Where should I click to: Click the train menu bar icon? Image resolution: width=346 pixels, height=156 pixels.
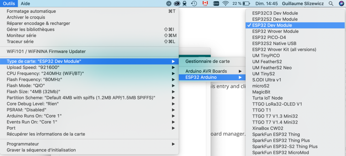pyautogui.click(x=185, y=3)
